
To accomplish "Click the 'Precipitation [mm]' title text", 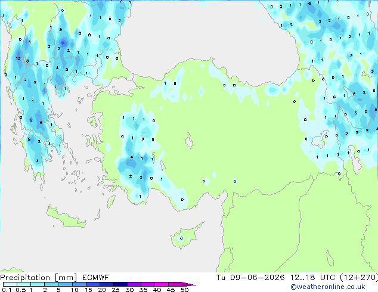I will coord(38,278).
